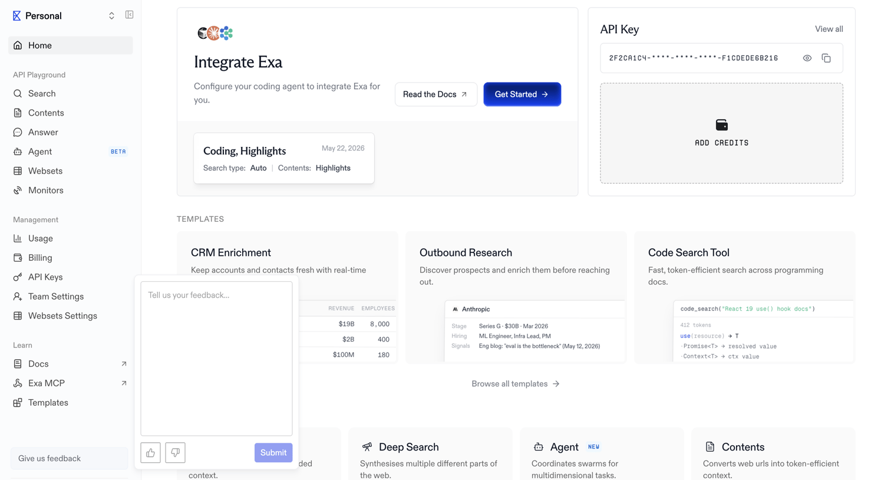Open the CRM Enrichment template
This screenshot has width=891, height=480.
(x=287, y=297)
